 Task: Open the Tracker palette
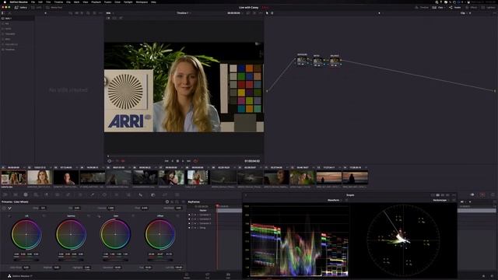tap(117, 194)
